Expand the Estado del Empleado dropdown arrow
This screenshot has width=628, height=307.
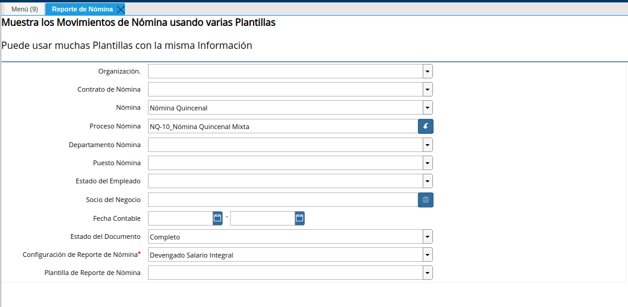point(428,182)
